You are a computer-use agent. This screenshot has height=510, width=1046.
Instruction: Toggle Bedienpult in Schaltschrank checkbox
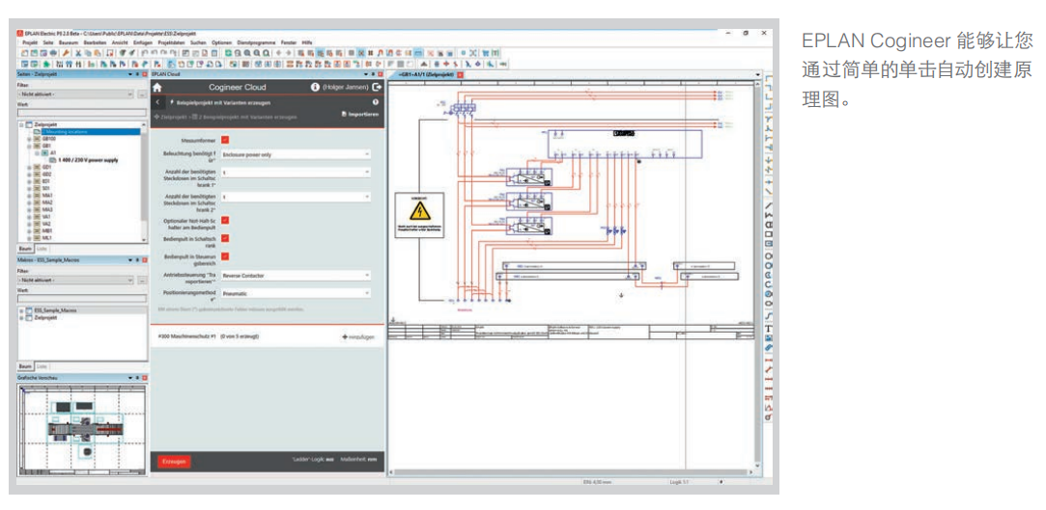tap(225, 238)
